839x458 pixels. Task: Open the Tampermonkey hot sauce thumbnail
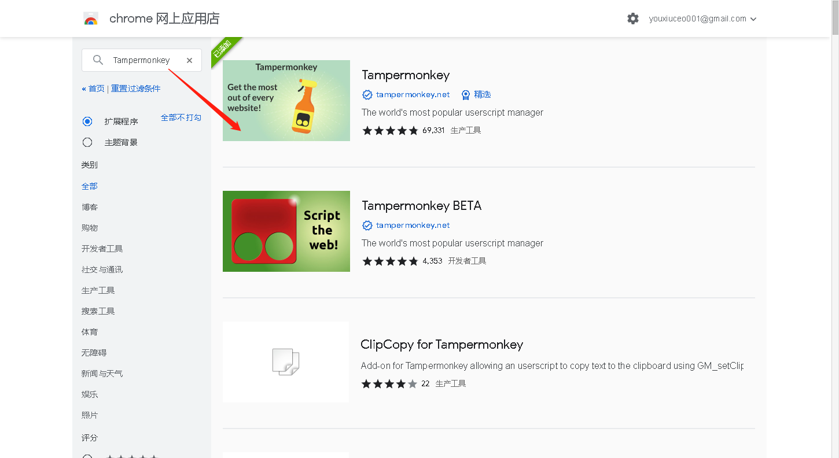pos(286,101)
